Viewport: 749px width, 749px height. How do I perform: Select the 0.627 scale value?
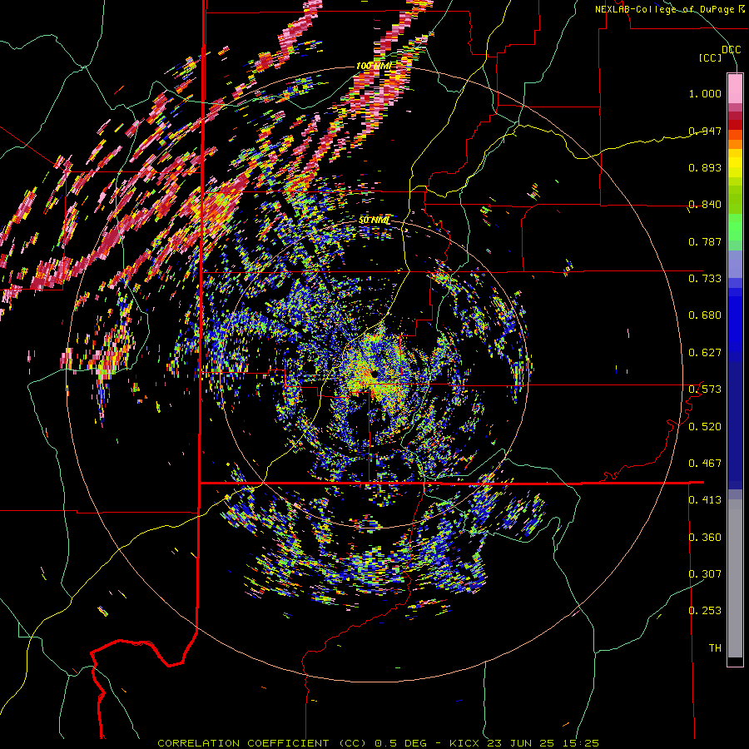[x=705, y=353]
